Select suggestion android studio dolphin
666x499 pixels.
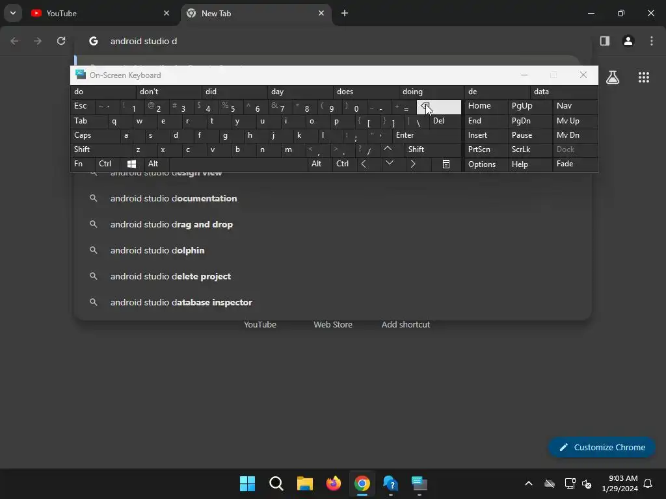[332, 250]
